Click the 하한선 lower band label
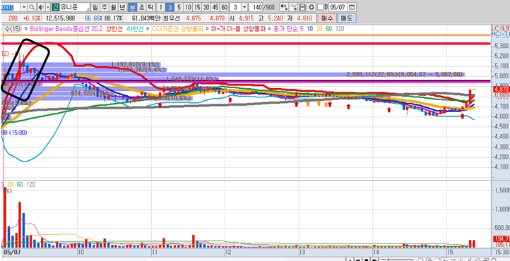The image size is (510, 261). [x=135, y=29]
